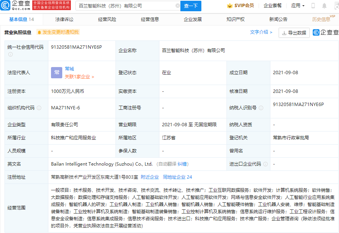This screenshot has width=339, height=233.
Task: Click the info icon next to 进出口企业代码
Action: pyautogui.click(x=266, y=164)
